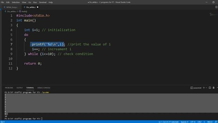Maximize the panel with the chevron icon

217,88
